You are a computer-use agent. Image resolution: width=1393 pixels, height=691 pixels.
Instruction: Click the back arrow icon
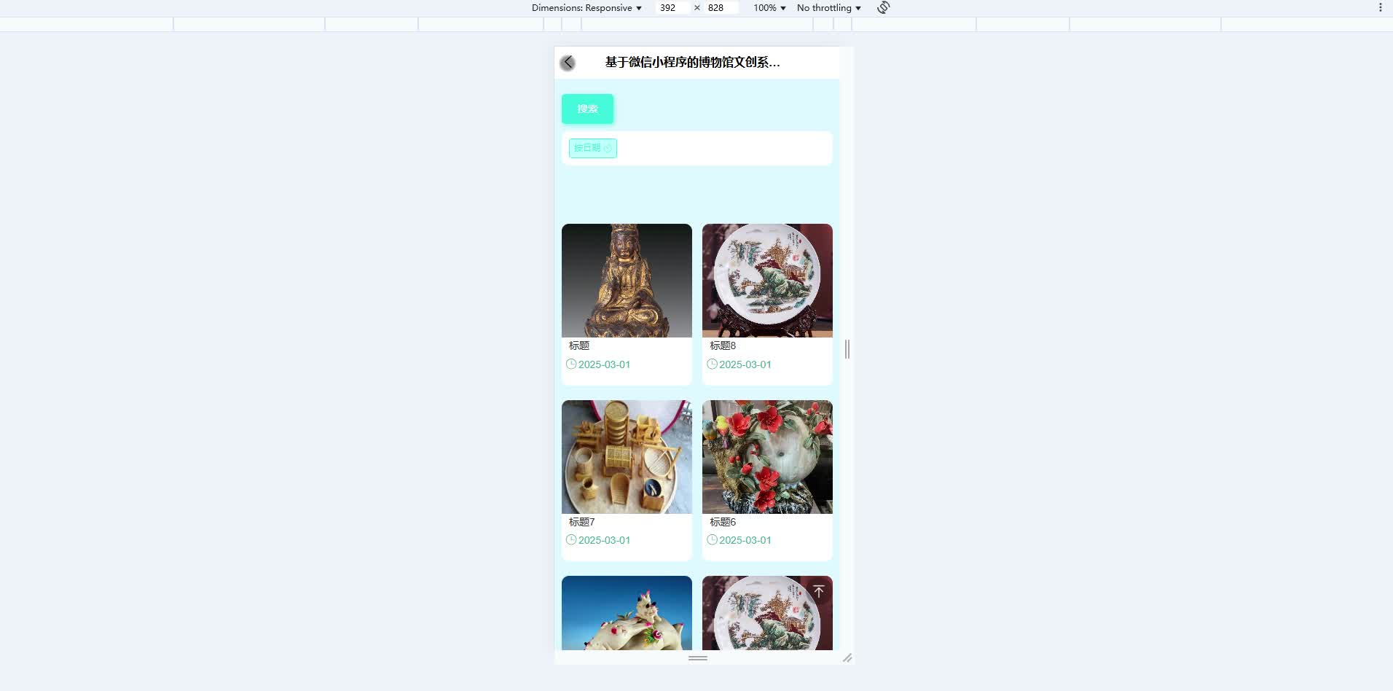point(568,63)
